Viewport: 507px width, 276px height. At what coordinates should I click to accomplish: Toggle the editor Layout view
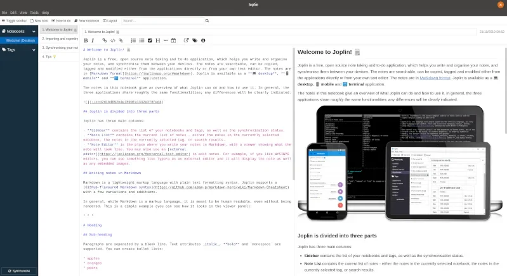click(x=110, y=21)
